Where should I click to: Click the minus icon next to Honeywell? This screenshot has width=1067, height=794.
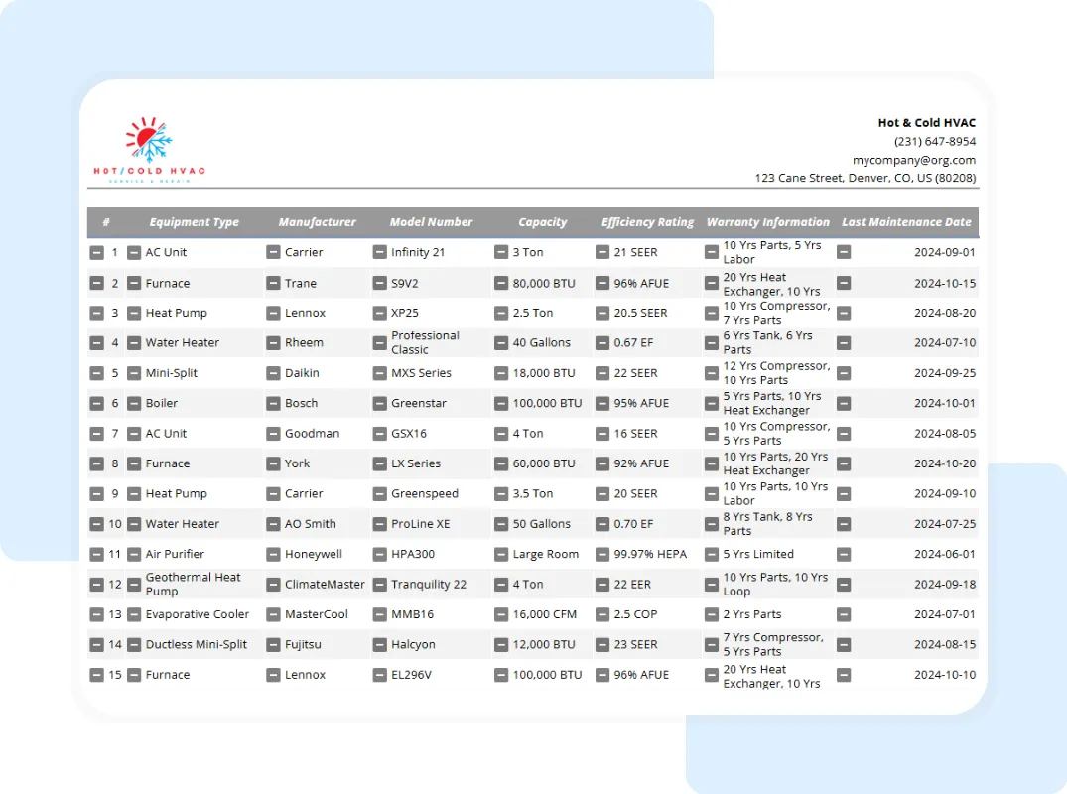tap(273, 554)
